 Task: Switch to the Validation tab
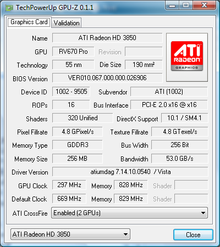(67, 23)
